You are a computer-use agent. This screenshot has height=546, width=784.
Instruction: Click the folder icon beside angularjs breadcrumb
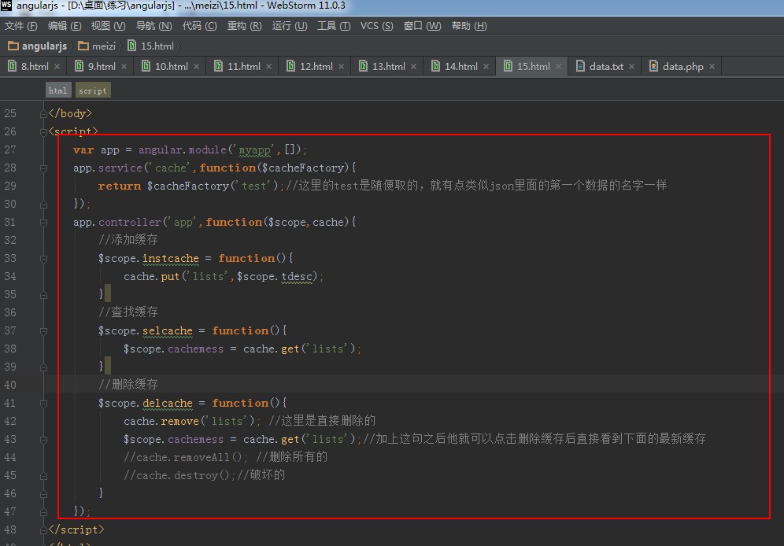pos(13,46)
